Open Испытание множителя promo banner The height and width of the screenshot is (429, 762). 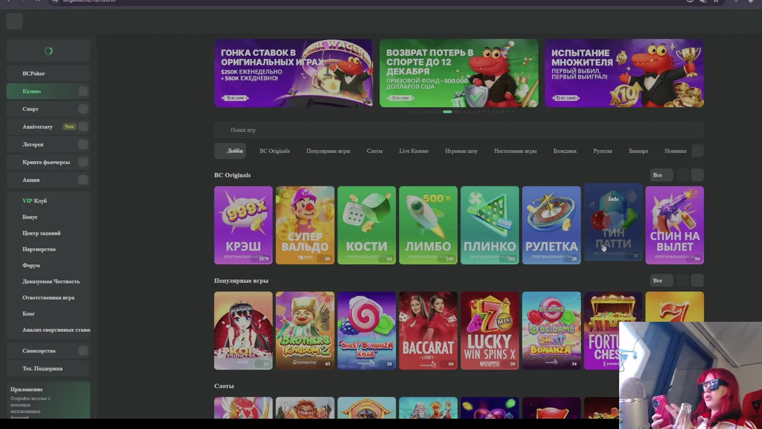click(624, 73)
